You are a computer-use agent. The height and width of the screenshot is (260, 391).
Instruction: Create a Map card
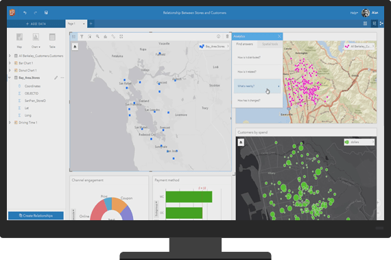[x=19, y=40]
